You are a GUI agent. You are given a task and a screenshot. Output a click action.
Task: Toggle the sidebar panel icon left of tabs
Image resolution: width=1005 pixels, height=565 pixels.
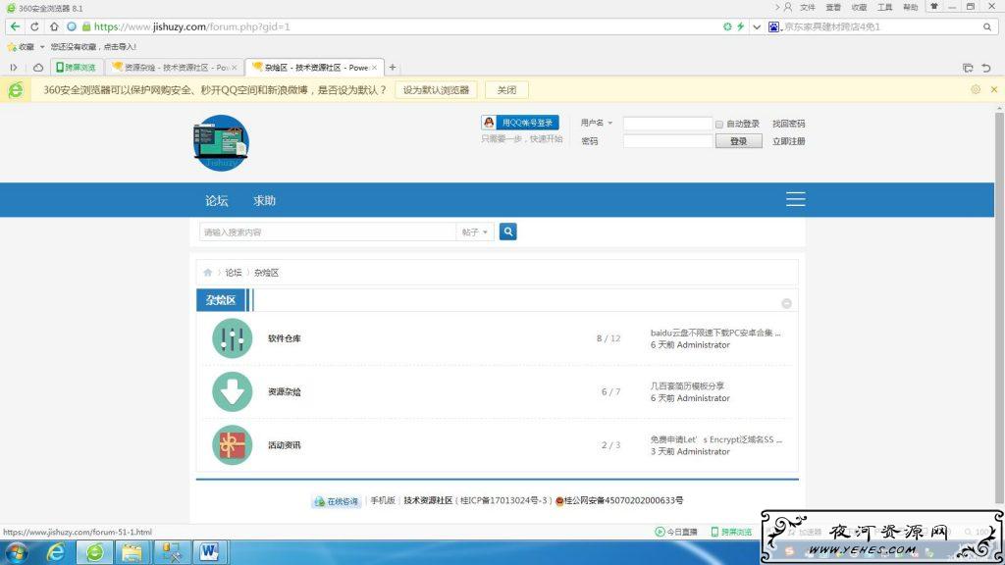click(14, 68)
